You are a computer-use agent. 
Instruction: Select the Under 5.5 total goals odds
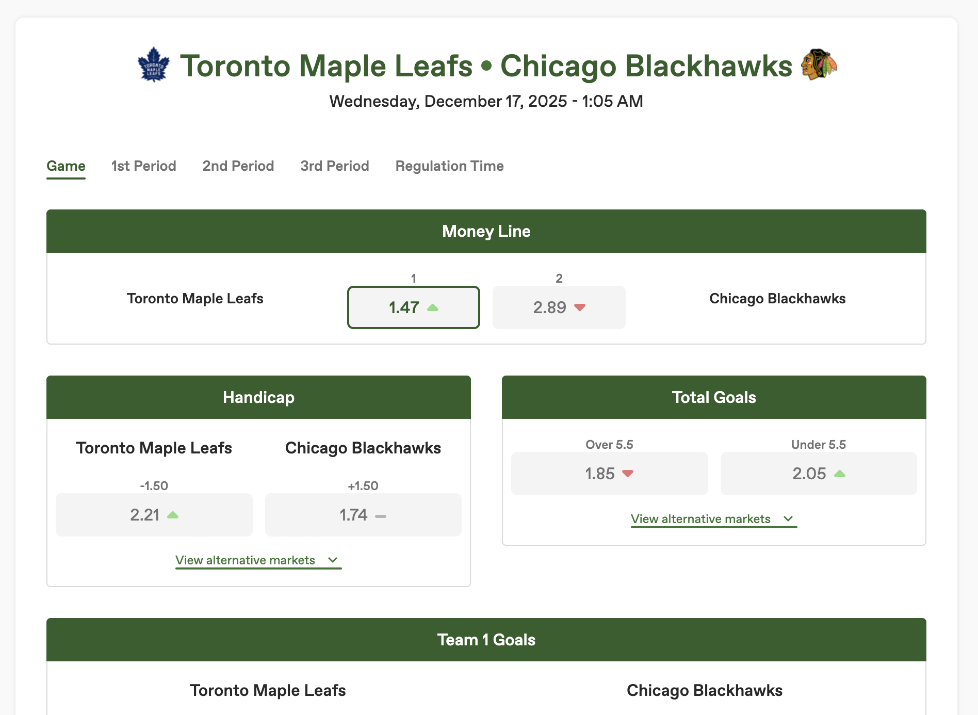pos(818,474)
